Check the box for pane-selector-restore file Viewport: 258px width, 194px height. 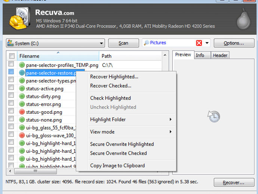pos(11,72)
